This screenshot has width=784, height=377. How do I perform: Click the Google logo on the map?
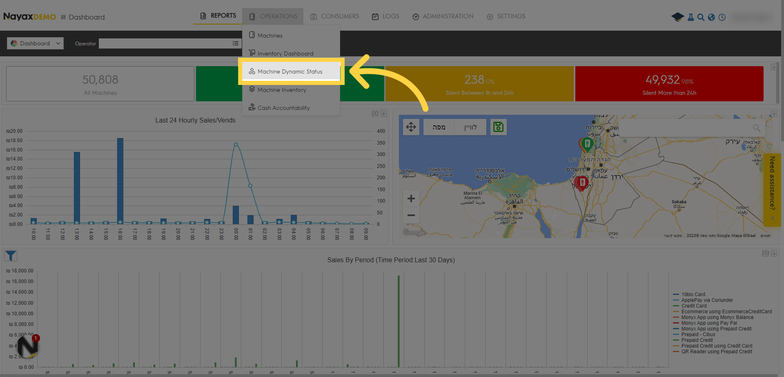[x=414, y=232]
